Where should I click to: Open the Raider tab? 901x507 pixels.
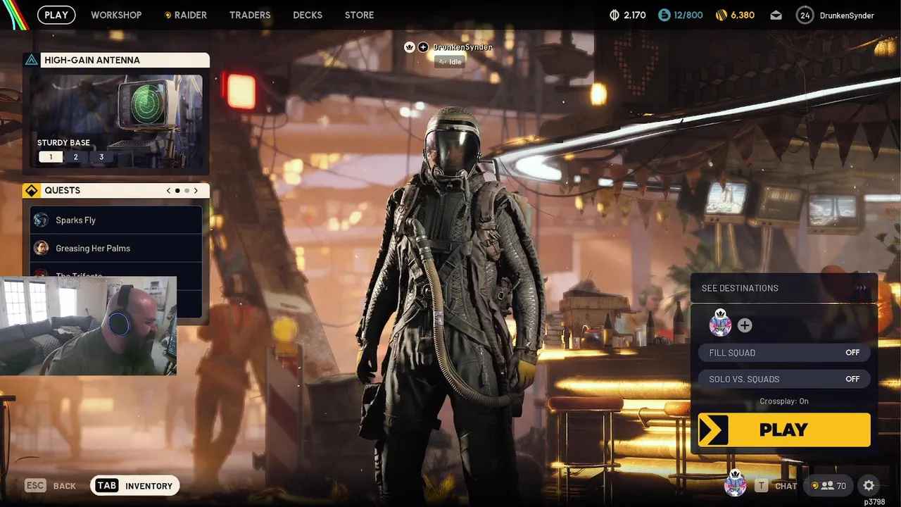(186, 15)
